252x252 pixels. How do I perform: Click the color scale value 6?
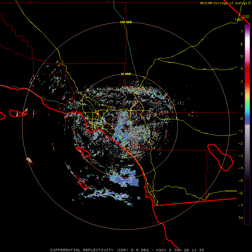[242, 44]
